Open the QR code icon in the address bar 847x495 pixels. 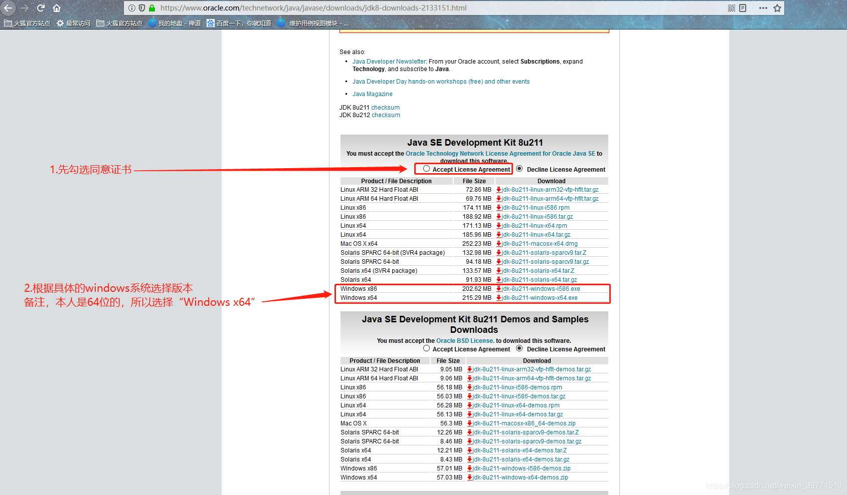coord(732,8)
